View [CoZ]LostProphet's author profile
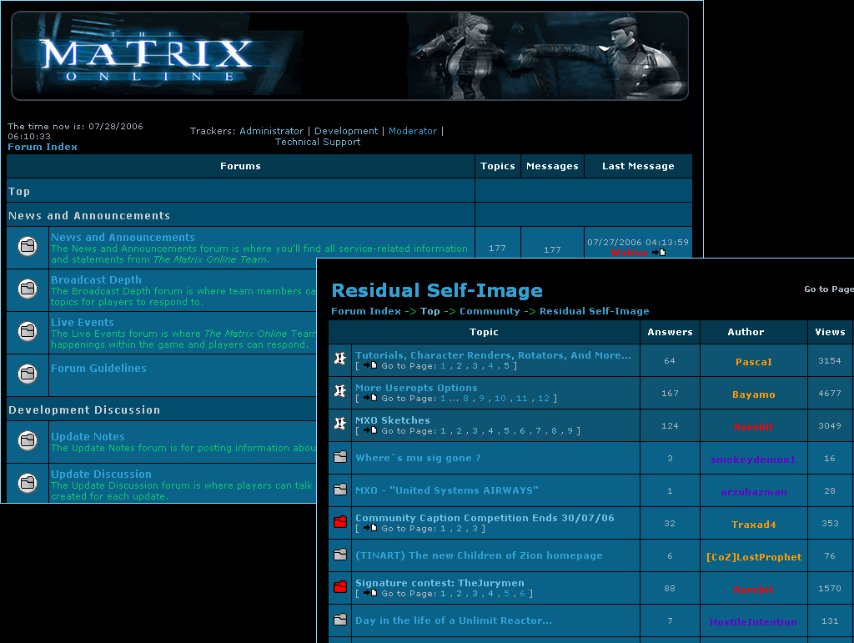This screenshot has height=643, width=854. tap(753, 557)
